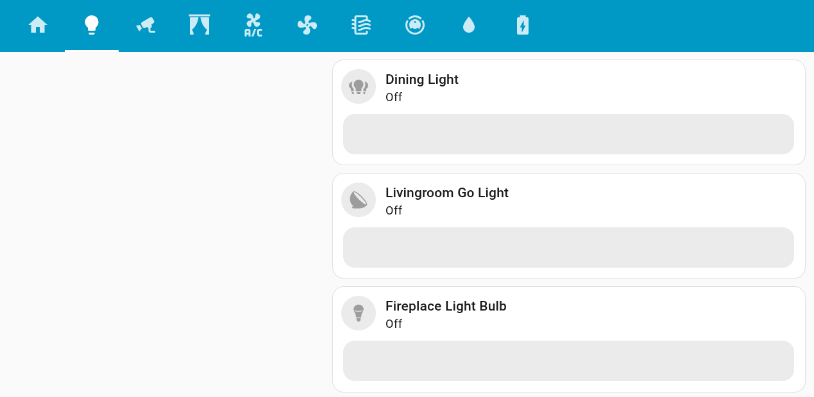Switch to the water drop view

469,26
